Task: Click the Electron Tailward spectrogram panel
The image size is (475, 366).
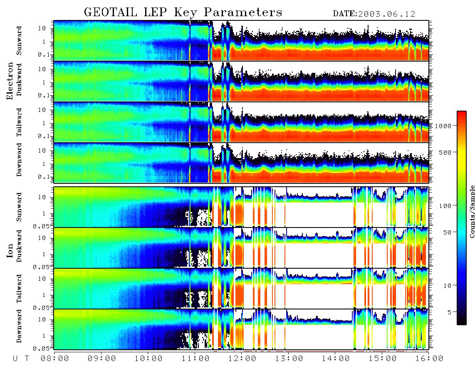Action: tap(241, 122)
